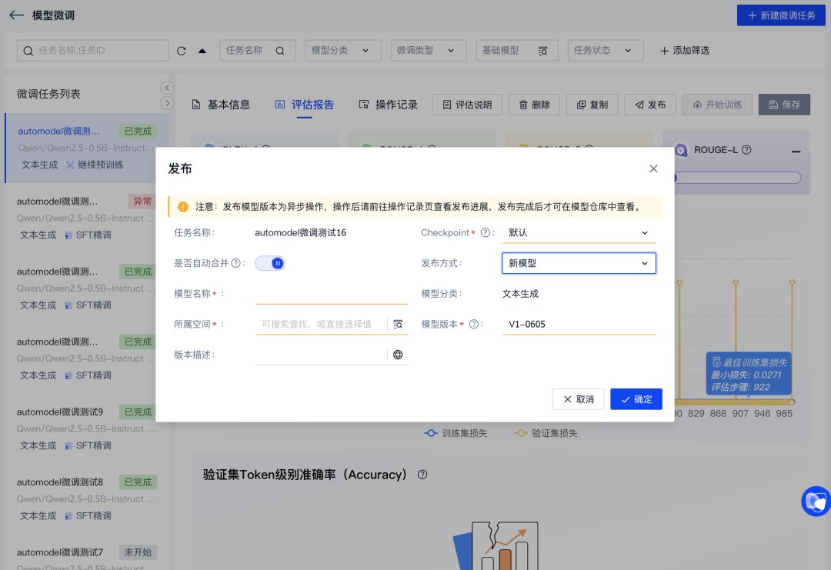The width and height of the screenshot is (831, 570).
Task: Go back using the left arrow icon
Action: point(16,15)
